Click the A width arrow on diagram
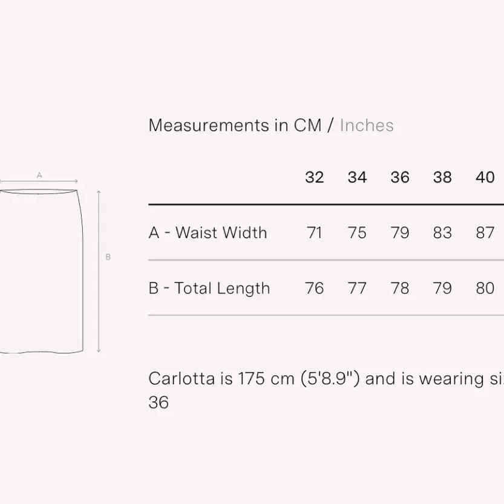 39,182
